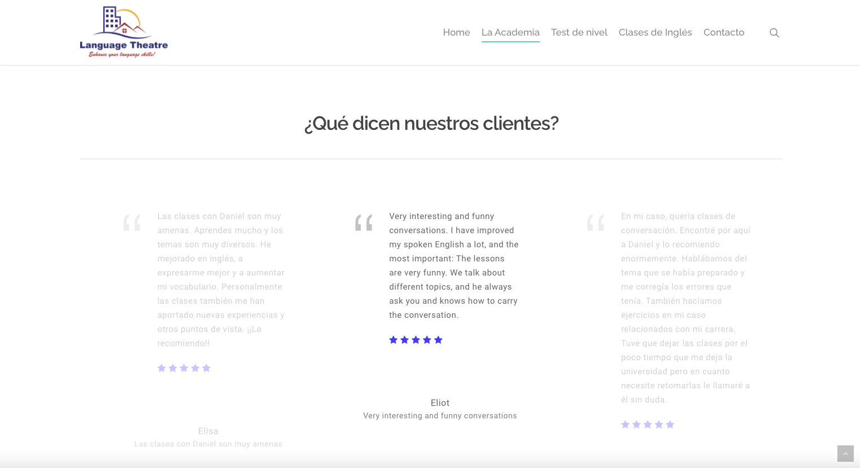Open Clases de Inglés menu
Image resolution: width=860 pixels, height=468 pixels.
[655, 33]
